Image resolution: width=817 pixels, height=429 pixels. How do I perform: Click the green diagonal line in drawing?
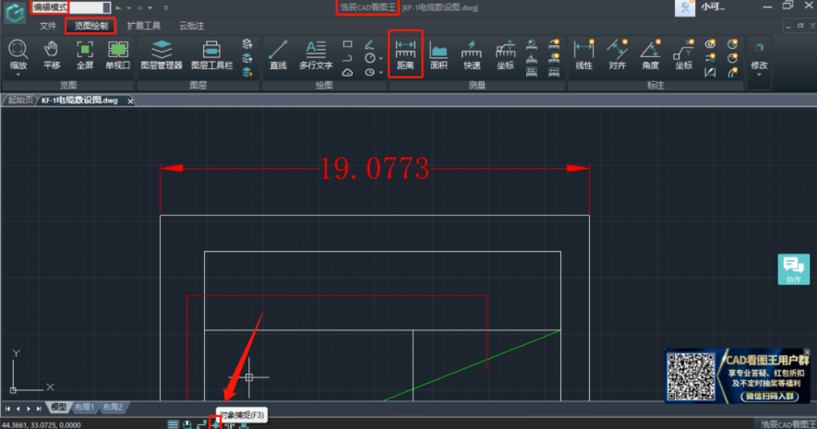point(472,365)
